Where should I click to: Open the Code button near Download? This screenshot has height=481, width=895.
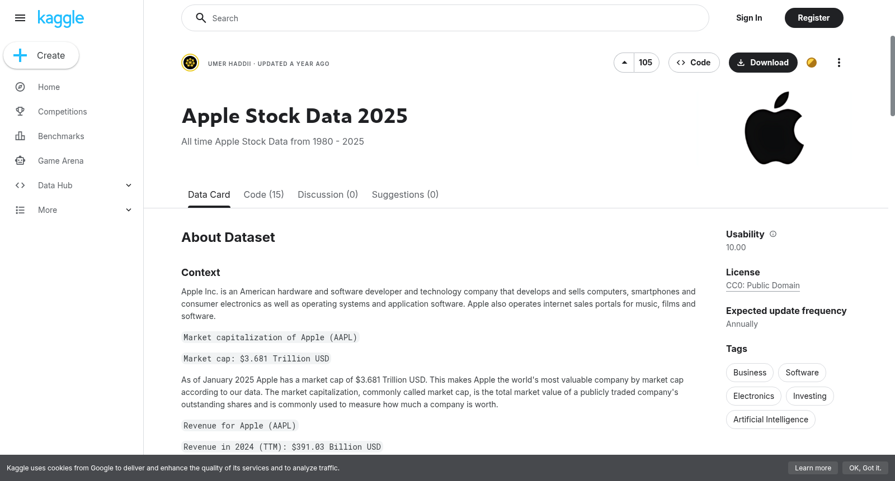point(694,63)
